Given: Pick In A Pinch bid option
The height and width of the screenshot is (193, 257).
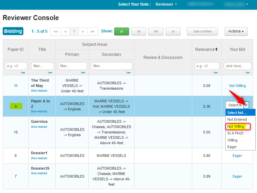Looking at the screenshot, I should [235, 133].
